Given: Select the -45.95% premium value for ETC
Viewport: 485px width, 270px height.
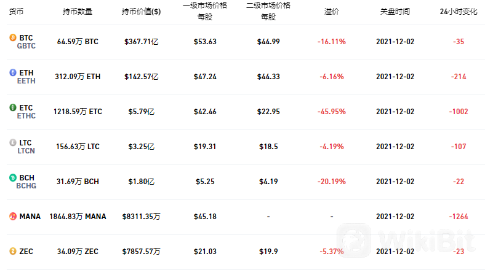Looking at the screenshot, I should pos(332,112).
